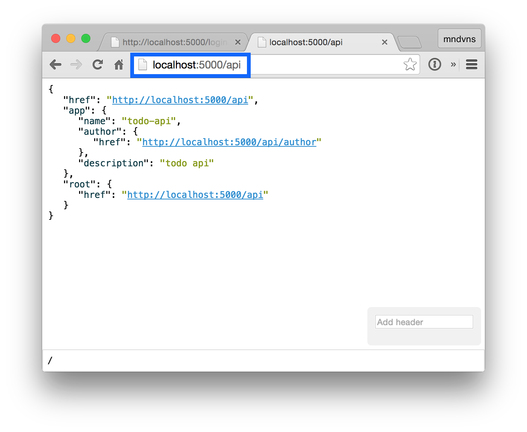Click the path input showing a slash
The width and height of the screenshot is (527, 432).
(x=151, y=361)
